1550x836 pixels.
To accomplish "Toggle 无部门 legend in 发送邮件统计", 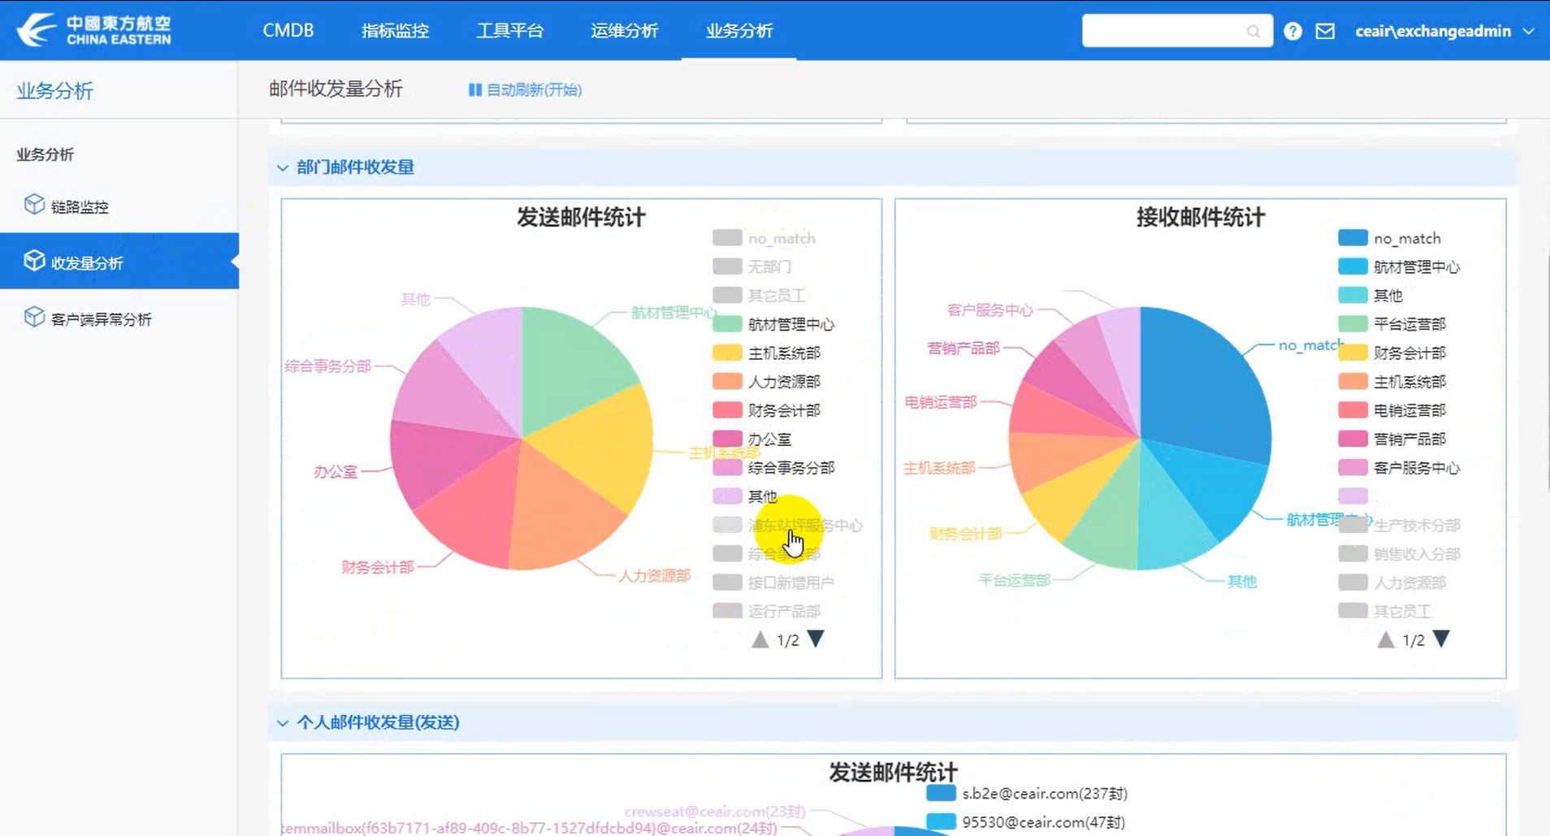I will click(x=751, y=266).
